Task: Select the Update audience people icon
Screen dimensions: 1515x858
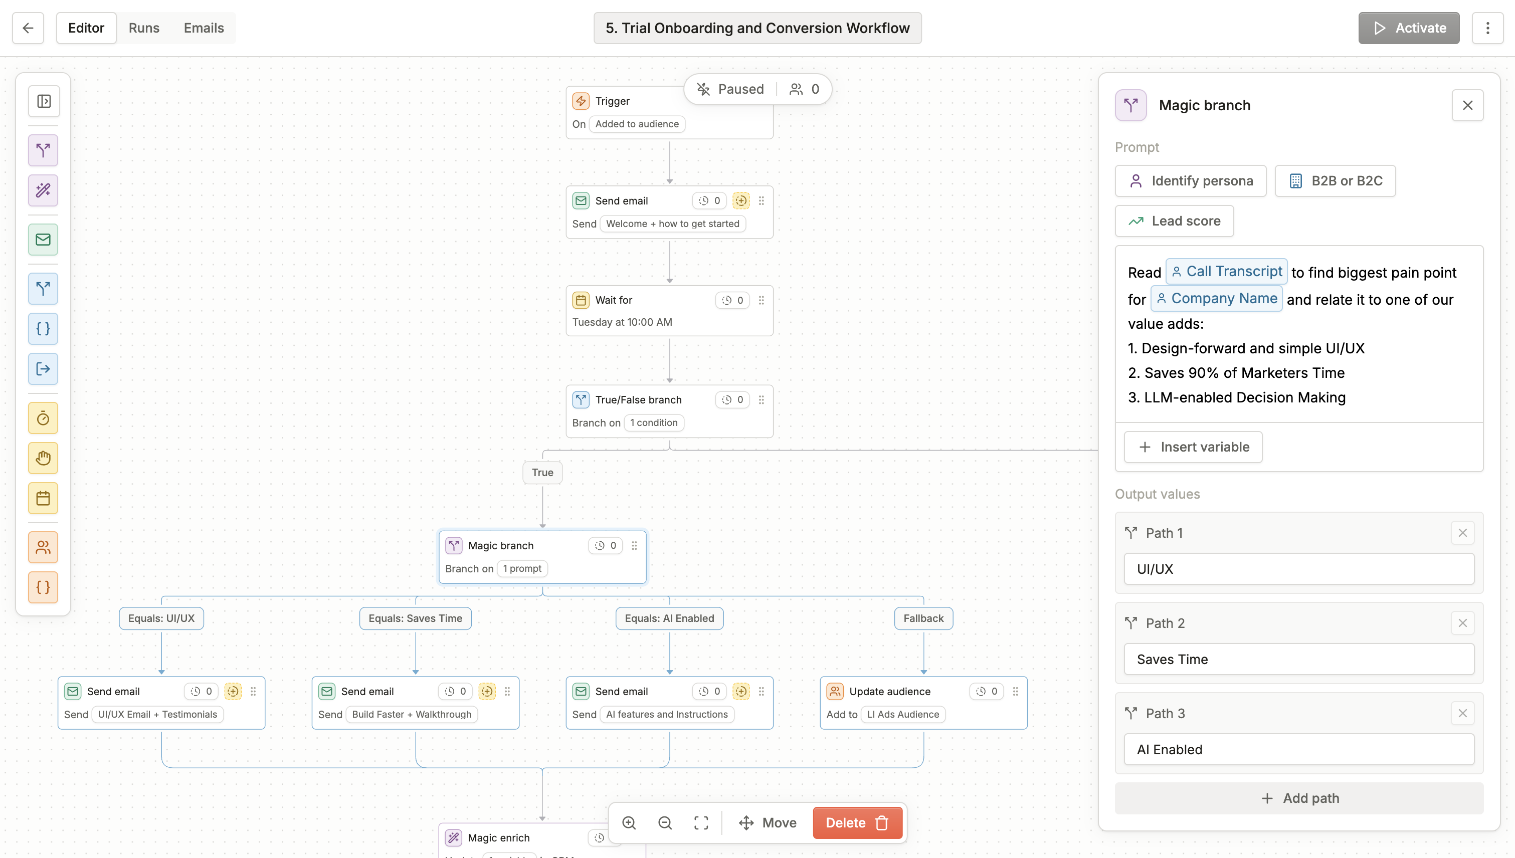Action: coord(43,547)
